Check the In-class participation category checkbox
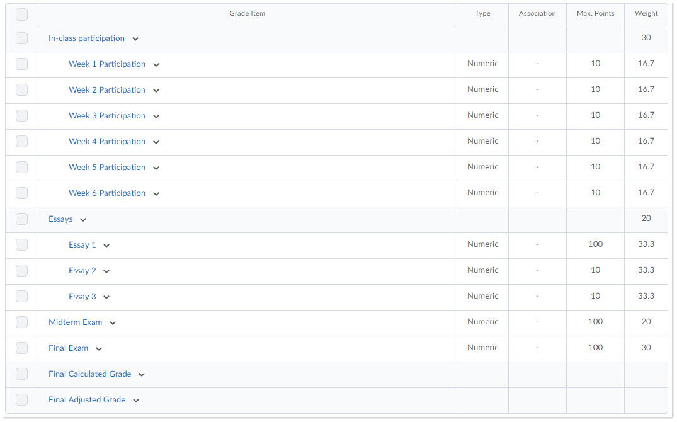 pos(21,38)
